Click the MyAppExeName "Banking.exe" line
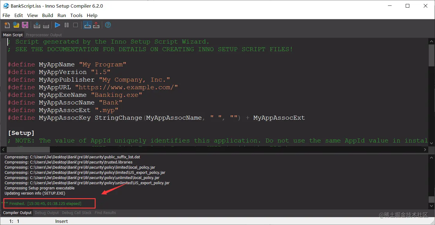435x225 pixels. (x=75, y=95)
